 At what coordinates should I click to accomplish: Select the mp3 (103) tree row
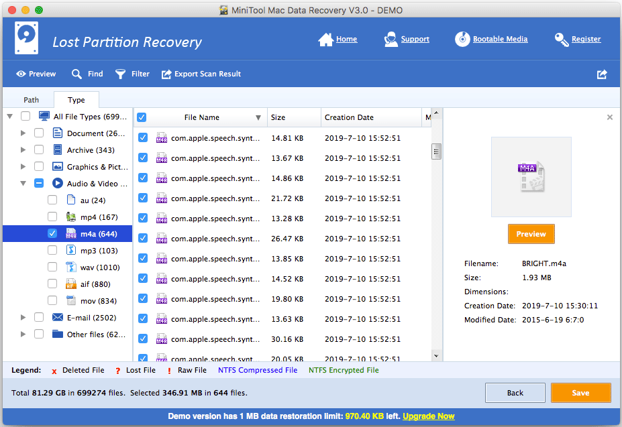tap(68, 250)
